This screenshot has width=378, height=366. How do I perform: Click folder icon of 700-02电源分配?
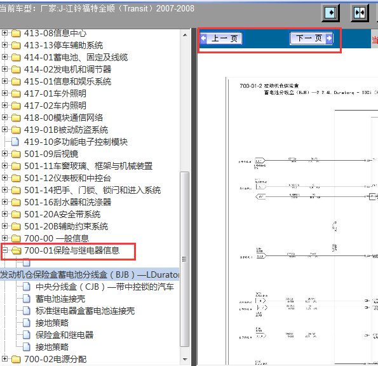click(x=16, y=359)
